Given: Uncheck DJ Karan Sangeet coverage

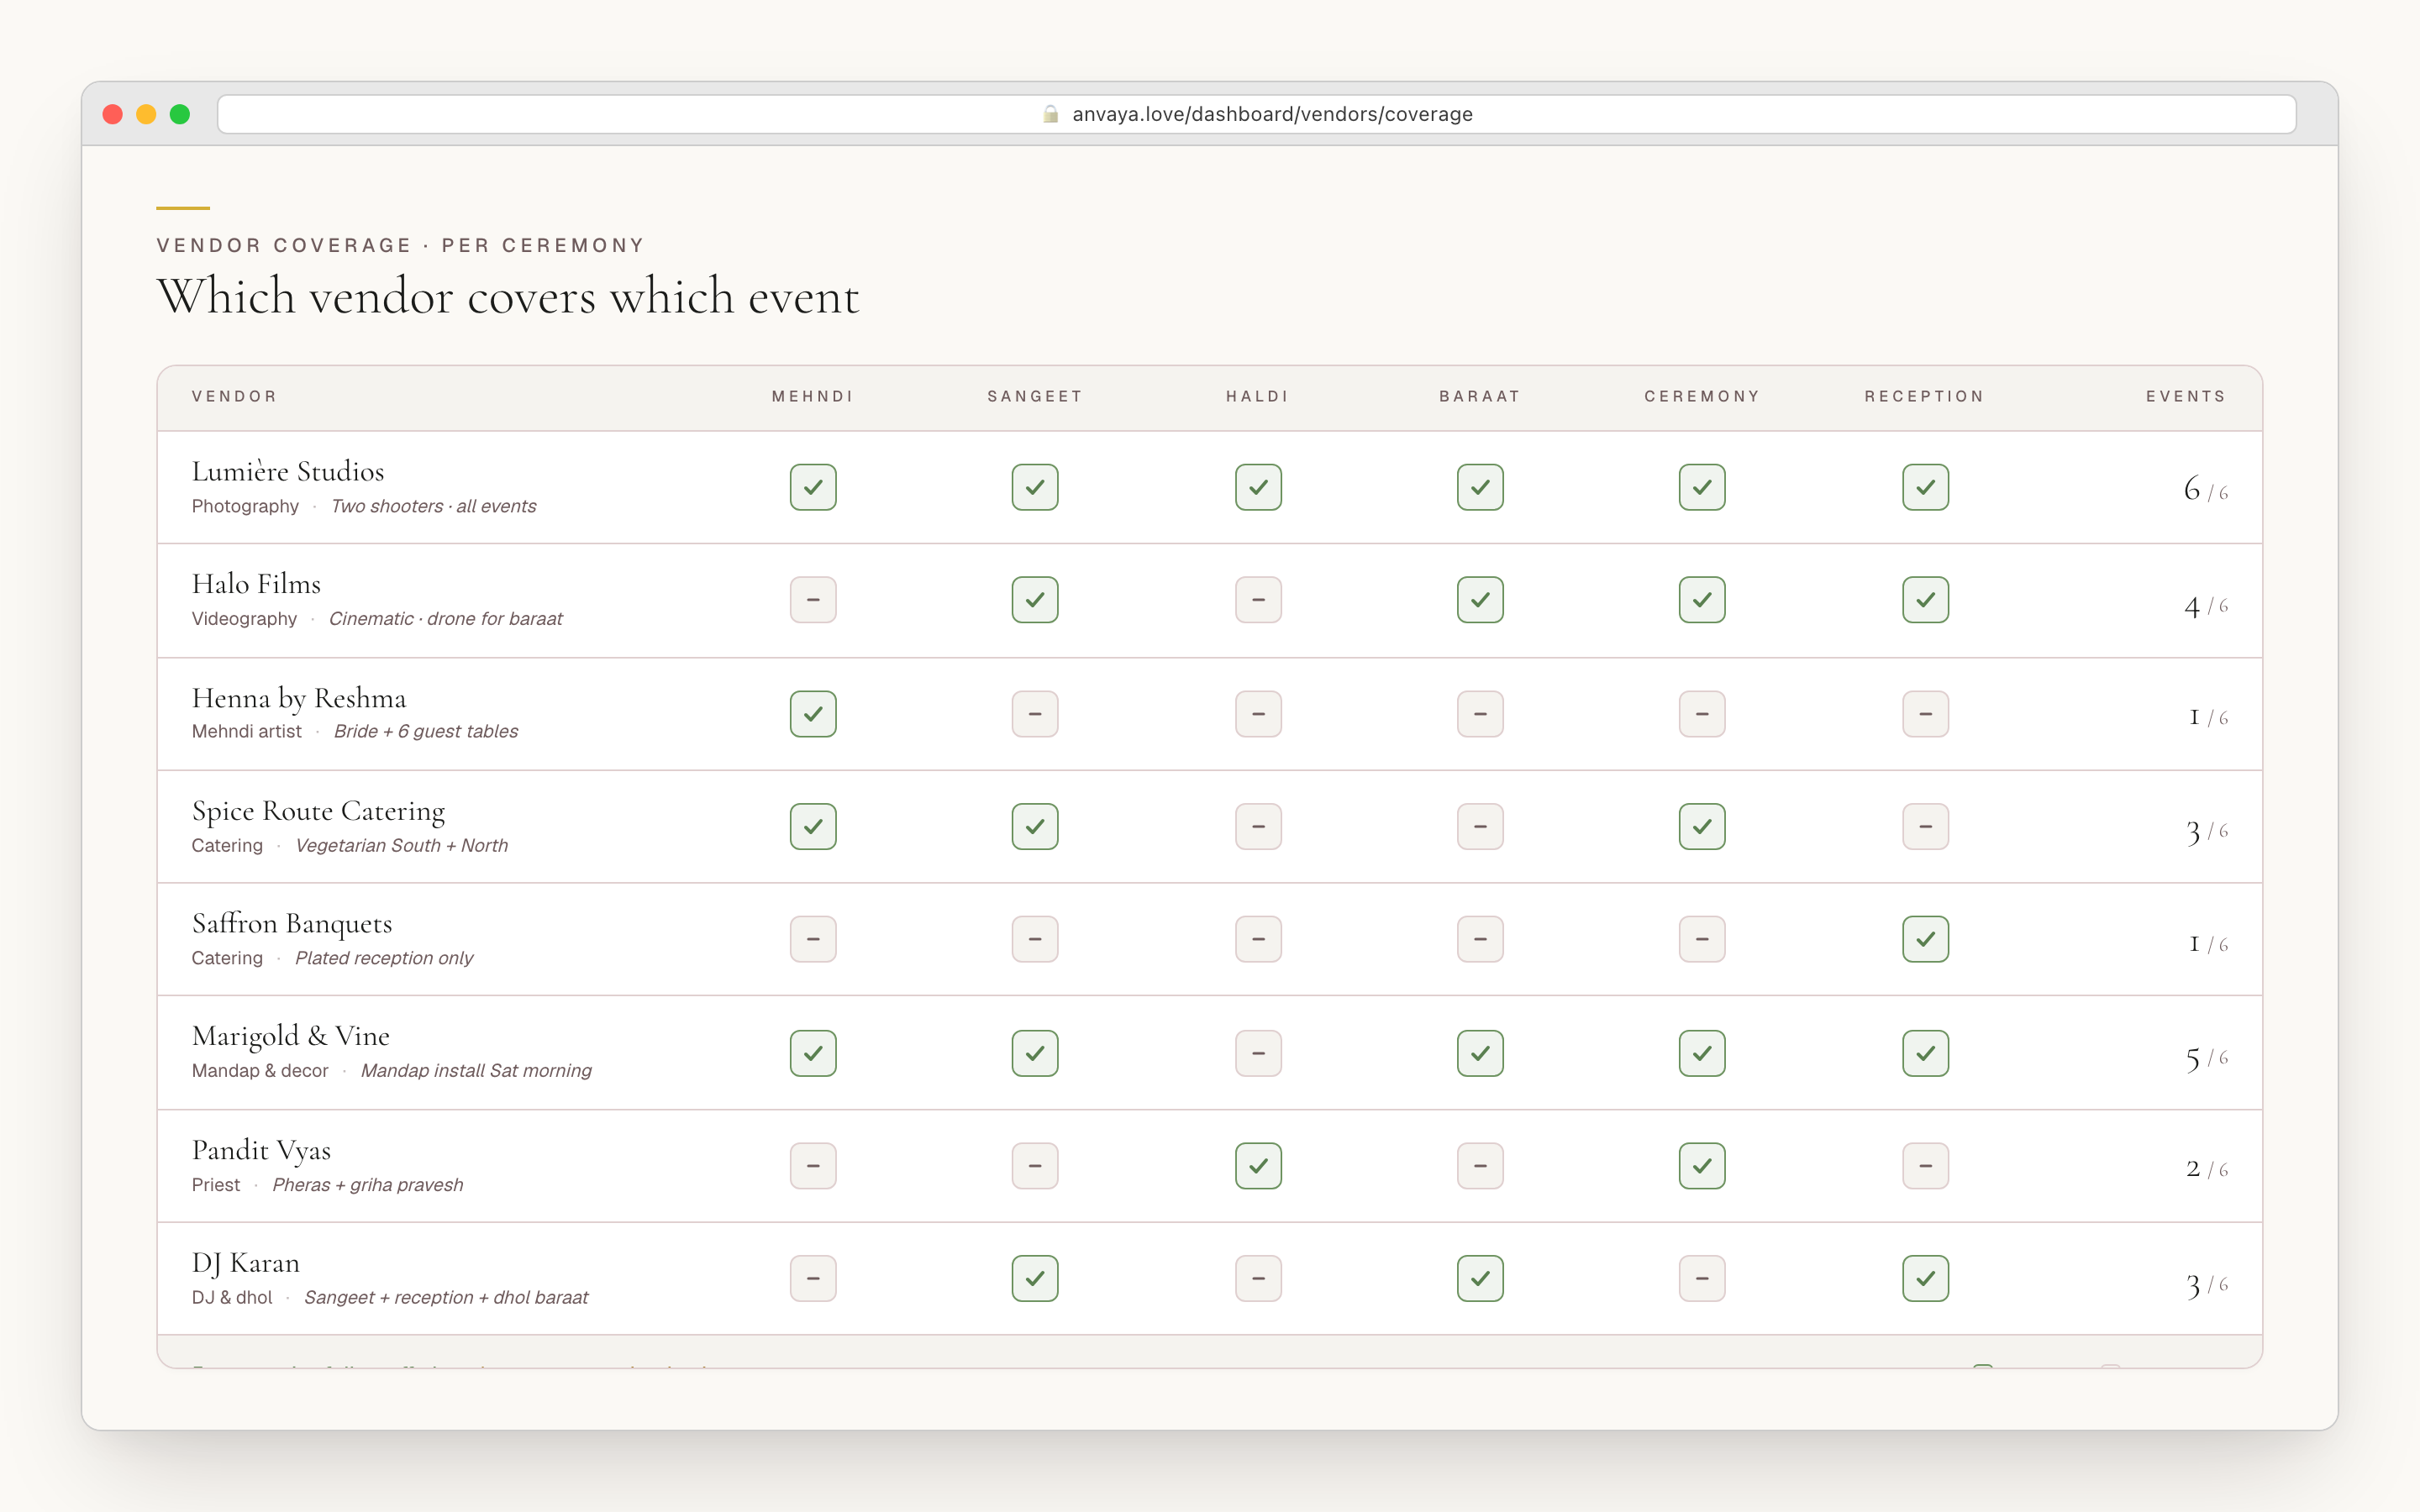Looking at the screenshot, I should [x=1035, y=1278].
